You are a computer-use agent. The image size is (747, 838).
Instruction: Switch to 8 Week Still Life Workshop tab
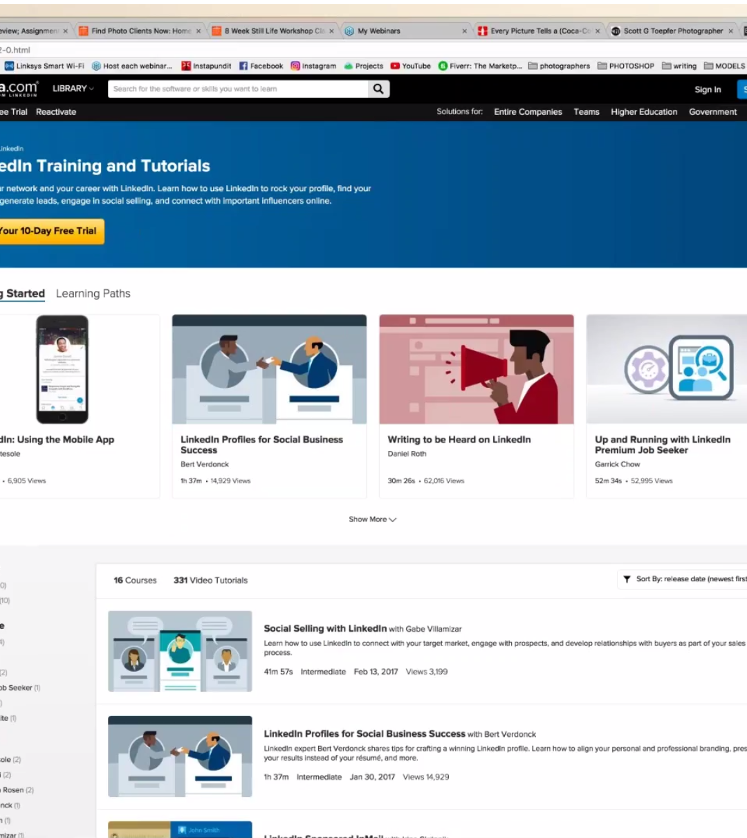coord(274,31)
